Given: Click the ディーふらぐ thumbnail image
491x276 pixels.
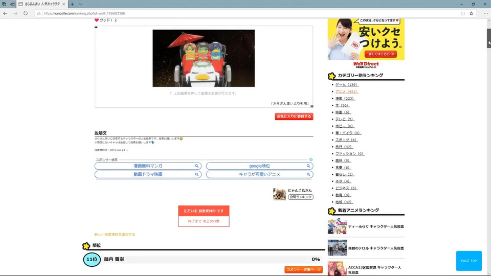Looking at the screenshot, I should pos(337,226).
